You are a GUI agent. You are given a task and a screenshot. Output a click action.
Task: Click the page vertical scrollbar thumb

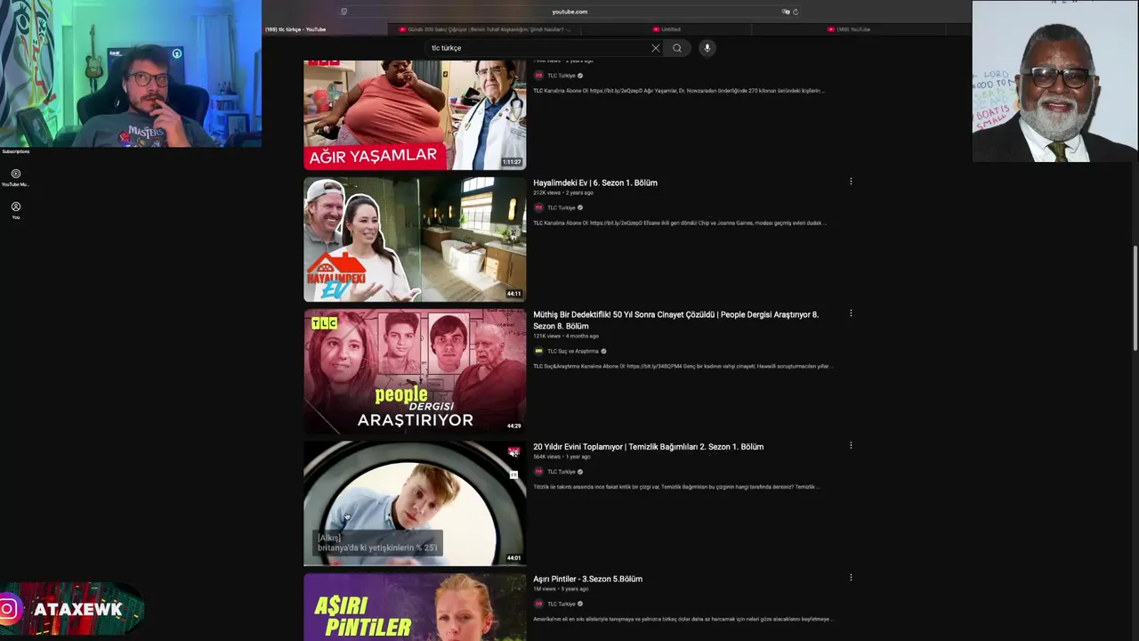point(1135,298)
